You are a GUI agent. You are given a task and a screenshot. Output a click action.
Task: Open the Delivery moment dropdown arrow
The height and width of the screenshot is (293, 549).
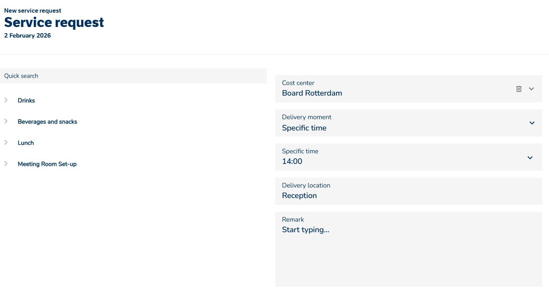[532, 123]
